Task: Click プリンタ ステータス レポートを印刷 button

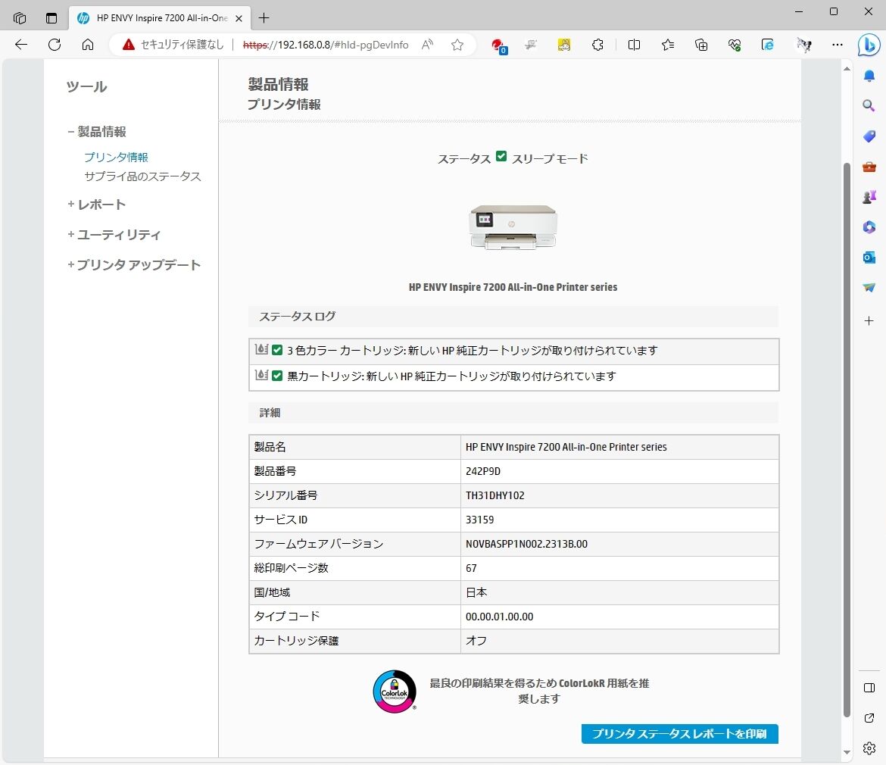Action: 680,733
